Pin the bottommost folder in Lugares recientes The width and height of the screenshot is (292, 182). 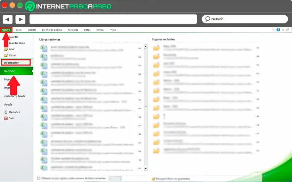[x=258, y=151]
